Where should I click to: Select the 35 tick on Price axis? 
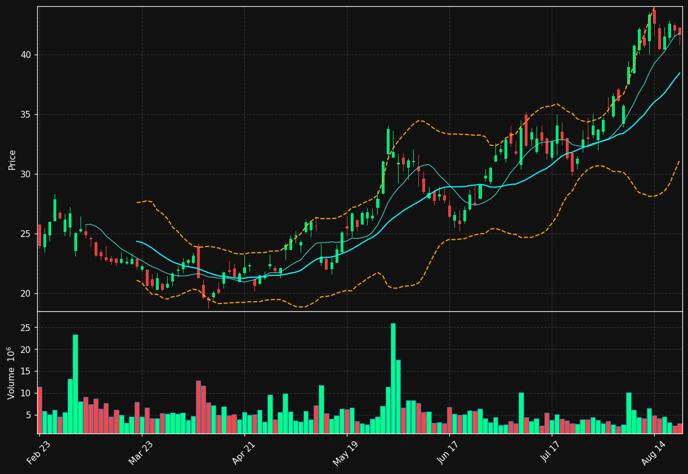[x=27, y=114]
